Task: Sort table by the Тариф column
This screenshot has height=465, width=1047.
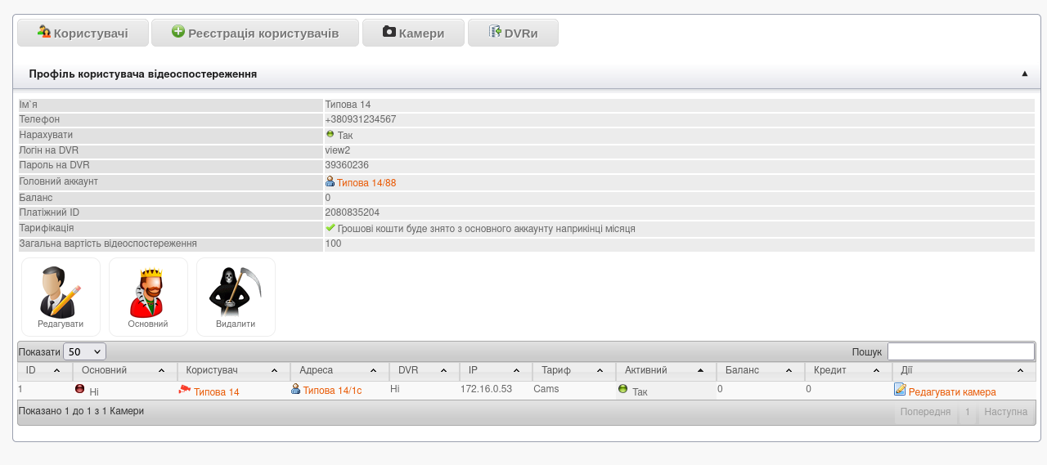Action: tap(573, 371)
